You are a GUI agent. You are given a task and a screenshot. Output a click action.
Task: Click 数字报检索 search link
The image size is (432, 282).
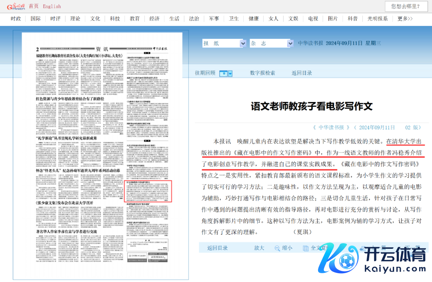pyautogui.click(x=262, y=73)
